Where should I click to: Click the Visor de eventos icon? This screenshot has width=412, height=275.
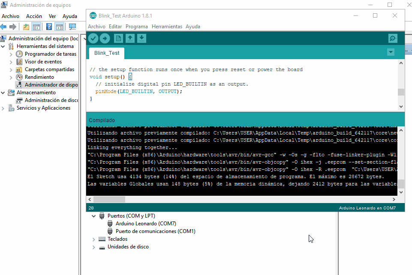pos(19,62)
